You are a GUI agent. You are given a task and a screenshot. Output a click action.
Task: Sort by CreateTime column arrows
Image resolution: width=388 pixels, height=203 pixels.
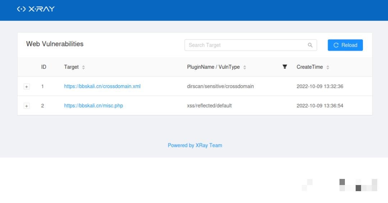328,67
